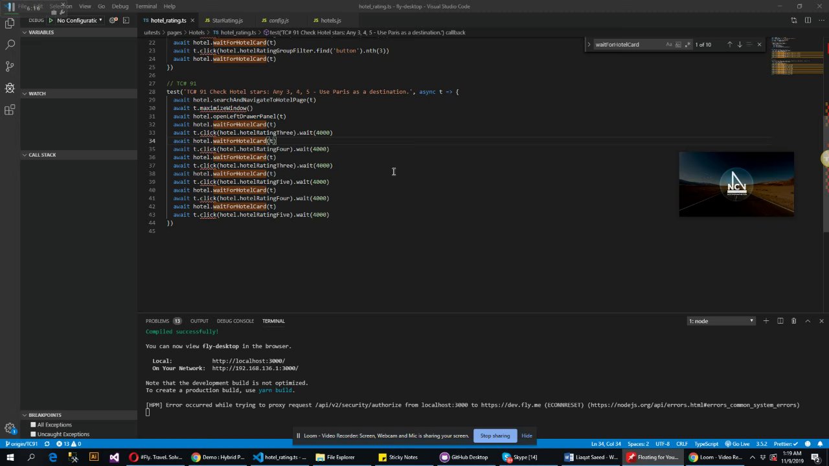Open the Help menu
The height and width of the screenshot is (466, 829).
click(169, 6)
